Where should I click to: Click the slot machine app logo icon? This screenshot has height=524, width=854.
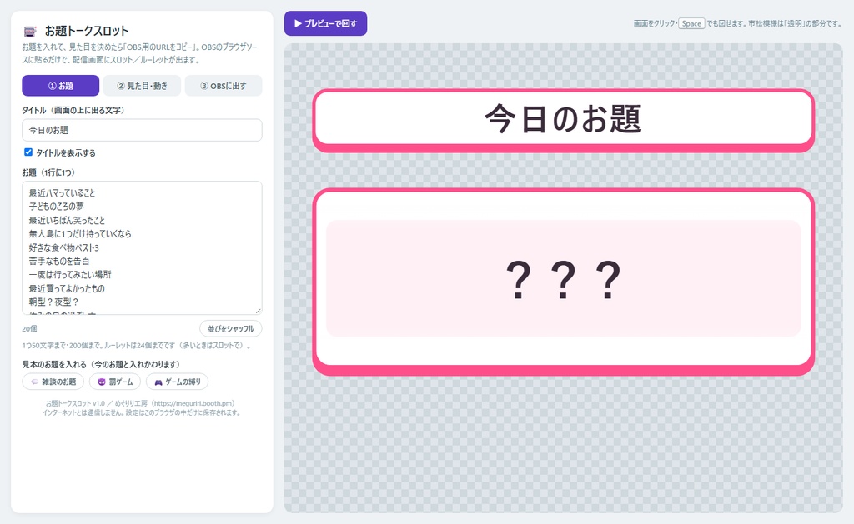[x=31, y=32]
